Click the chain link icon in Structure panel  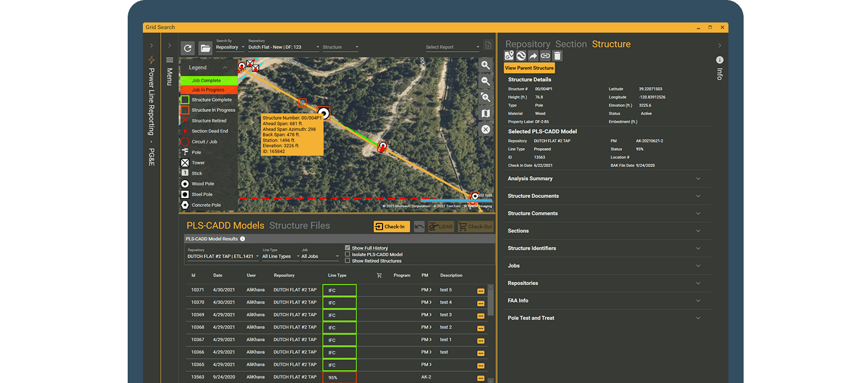point(545,56)
